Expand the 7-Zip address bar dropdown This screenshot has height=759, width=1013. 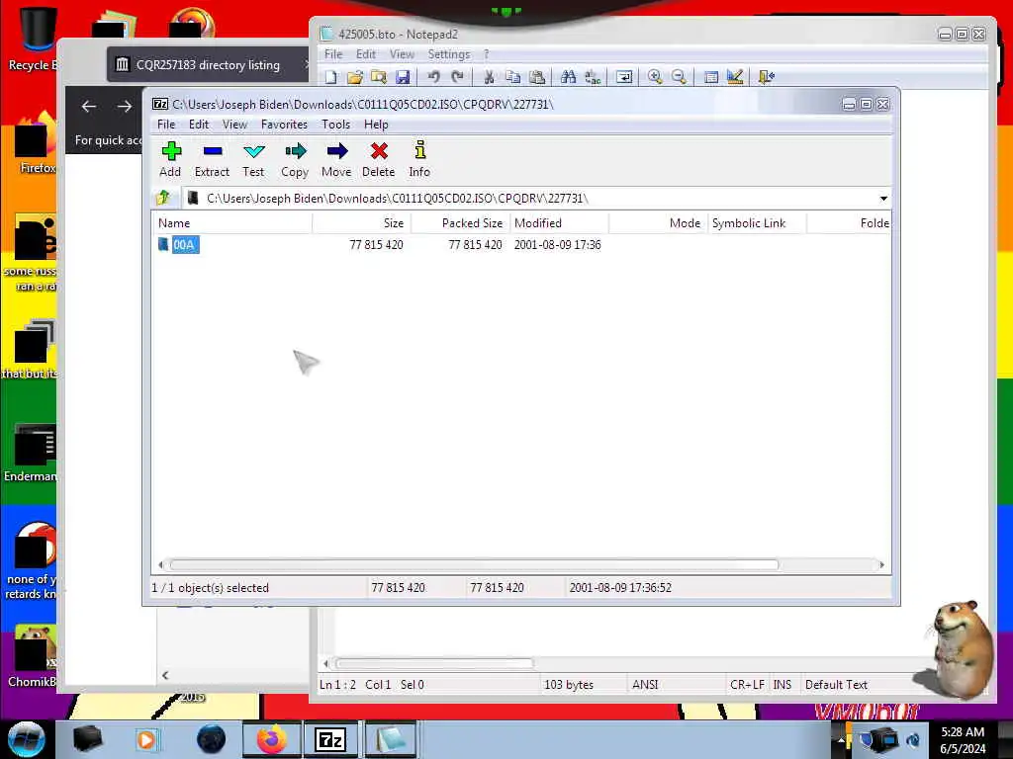click(883, 198)
